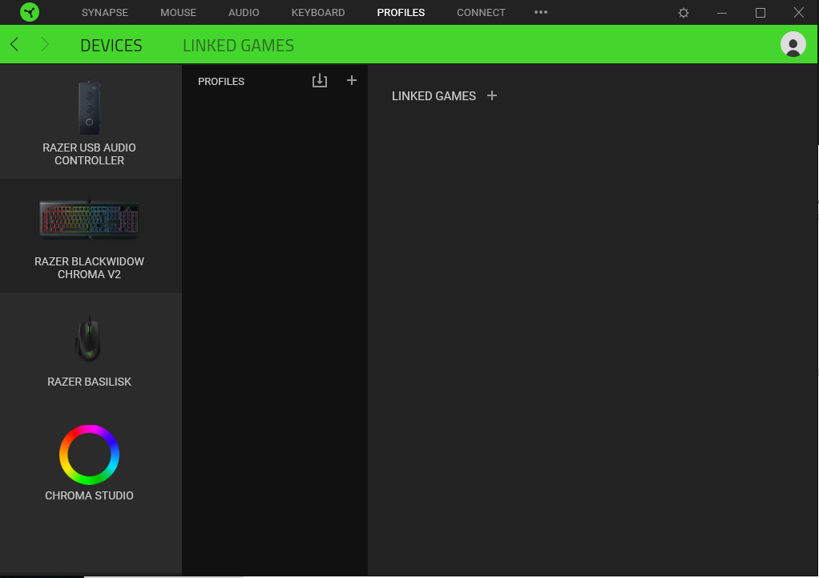
Task: Click the RAZER USB AUDIO CONTROLLER label
Action: tap(89, 154)
